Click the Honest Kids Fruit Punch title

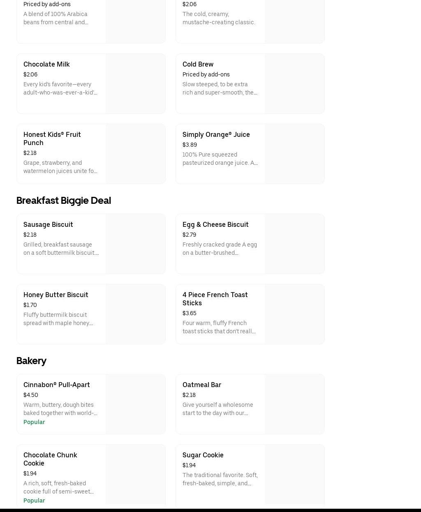coord(52,138)
